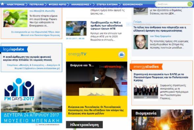Open the ΕΛΠΕ group photo thumbnail

[x=146, y=91]
